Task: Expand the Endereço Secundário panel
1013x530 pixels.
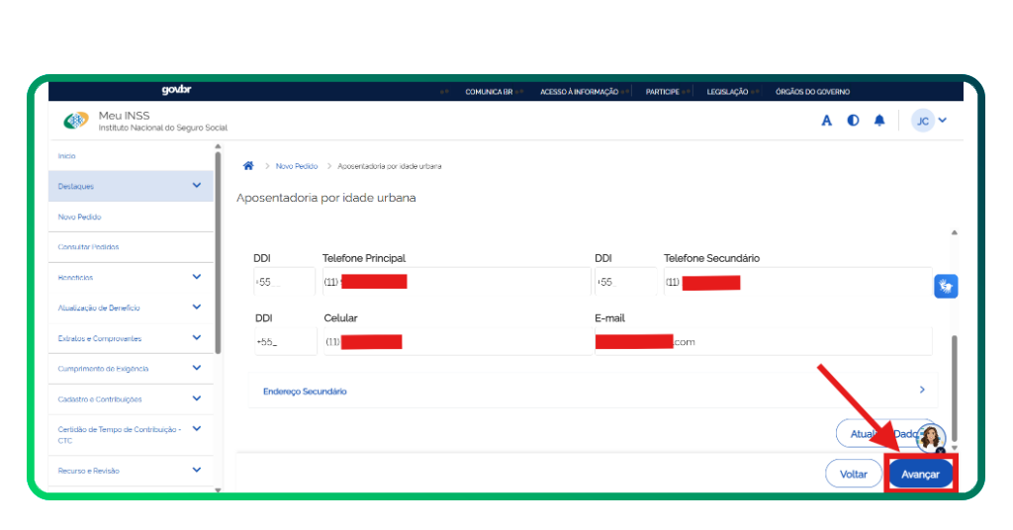Action: [592, 391]
